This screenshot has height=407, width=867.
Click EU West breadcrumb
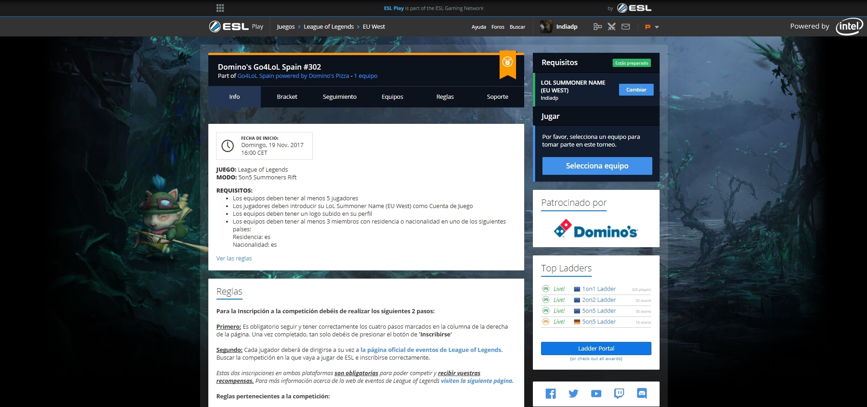pos(374,27)
